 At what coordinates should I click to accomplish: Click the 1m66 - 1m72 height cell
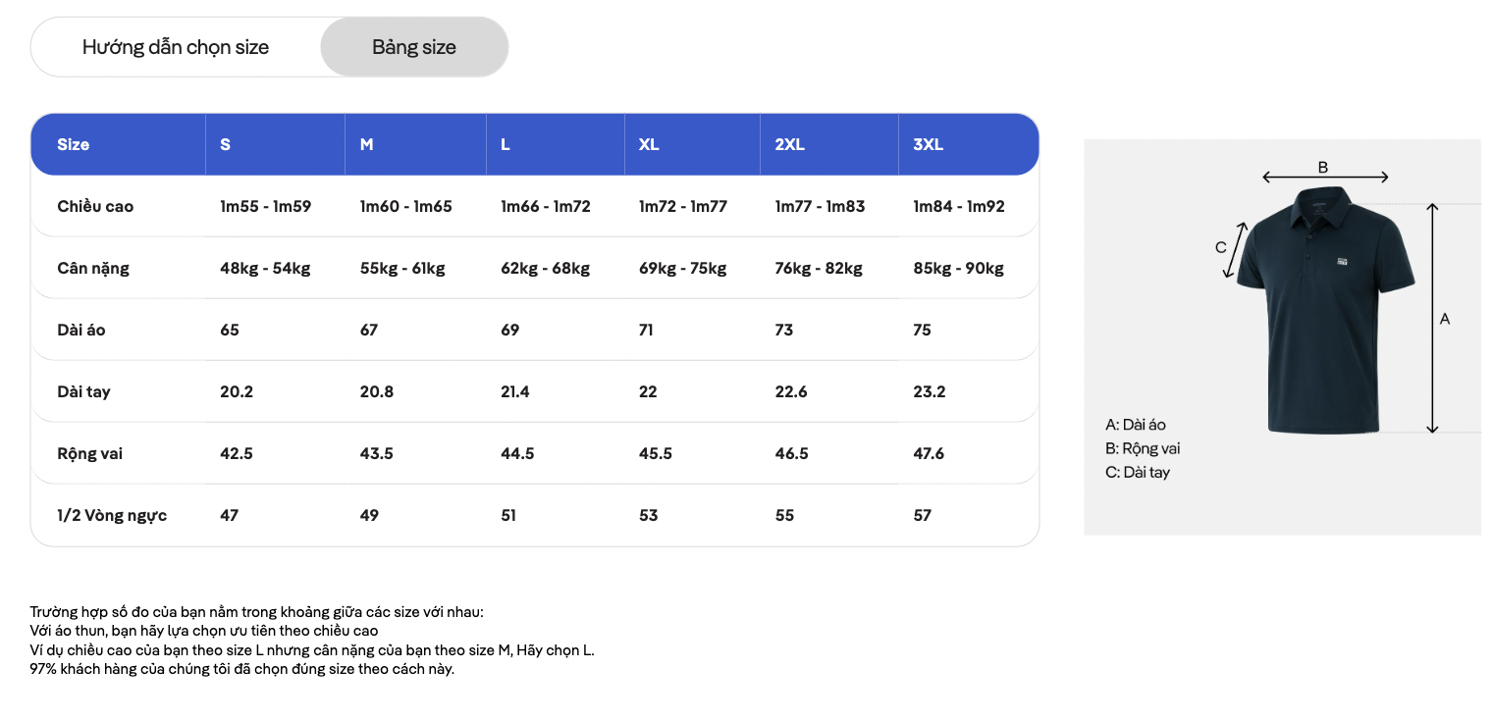pyautogui.click(x=546, y=206)
